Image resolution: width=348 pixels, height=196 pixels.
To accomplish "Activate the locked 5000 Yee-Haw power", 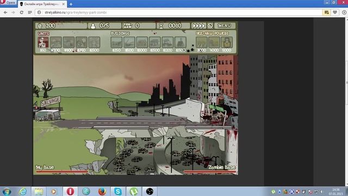I will (227, 42).
